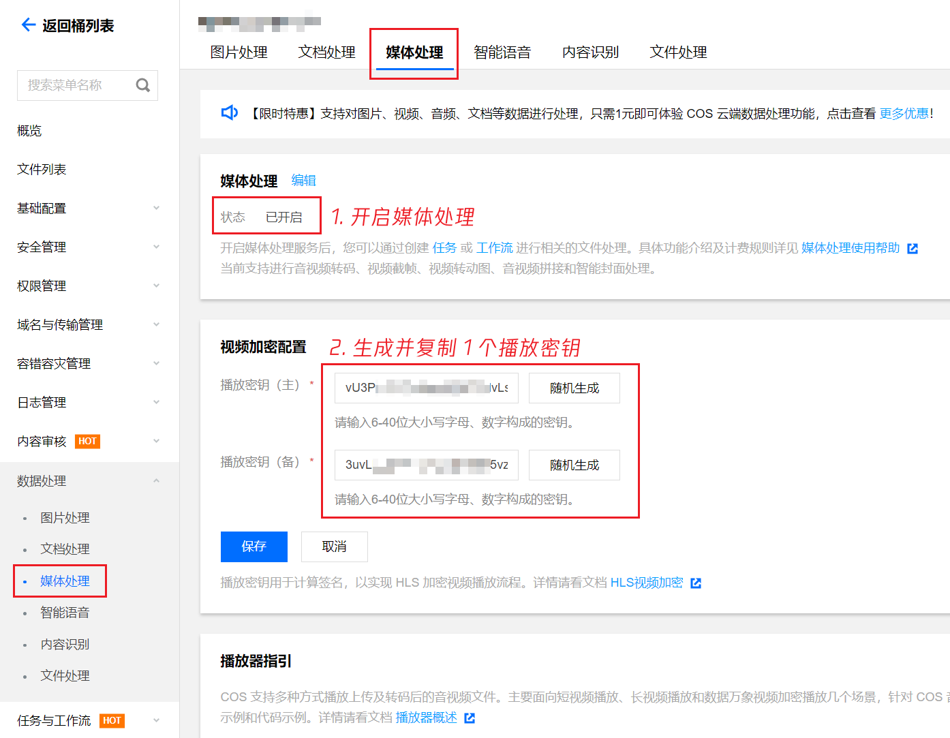The image size is (950, 738).
Task: Open external link icon beside 媒体处理使用帮助
Action: click(x=913, y=249)
